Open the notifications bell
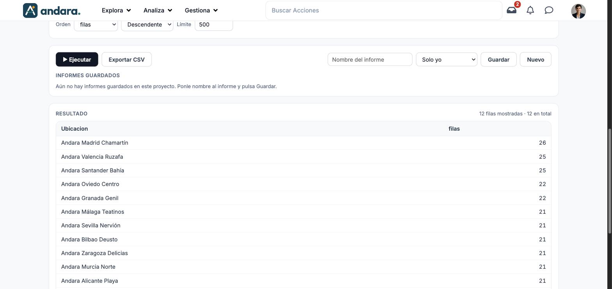The height and width of the screenshot is (289, 612). click(530, 10)
